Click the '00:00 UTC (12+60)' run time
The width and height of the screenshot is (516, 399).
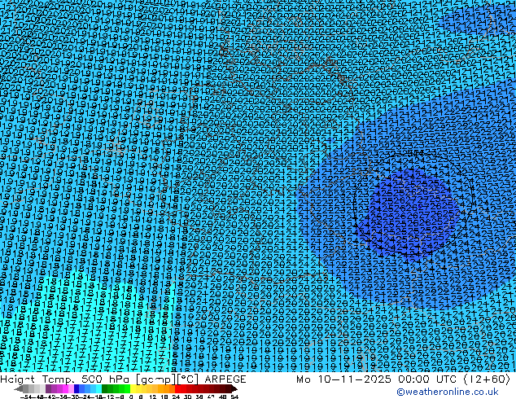tap(454, 379)
